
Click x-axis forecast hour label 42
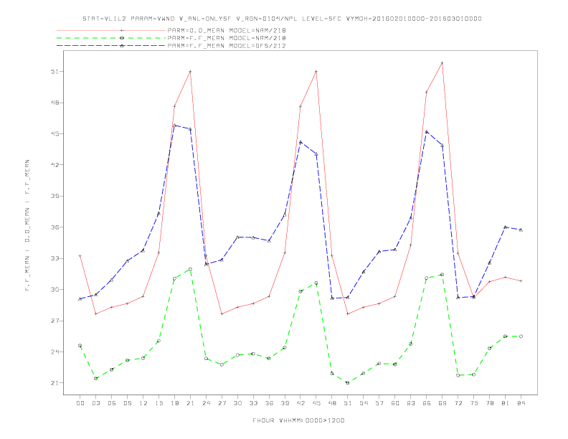click(300, 403)
